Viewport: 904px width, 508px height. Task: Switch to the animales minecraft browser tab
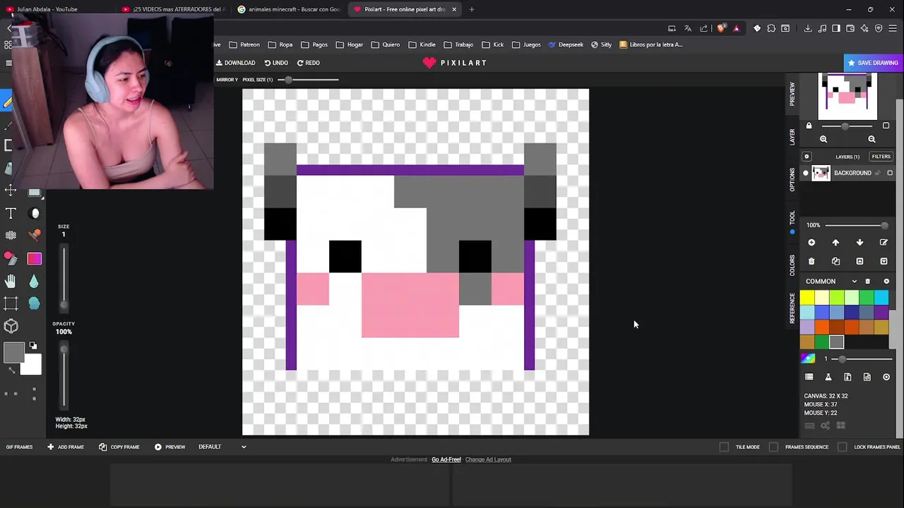[289, 9]
